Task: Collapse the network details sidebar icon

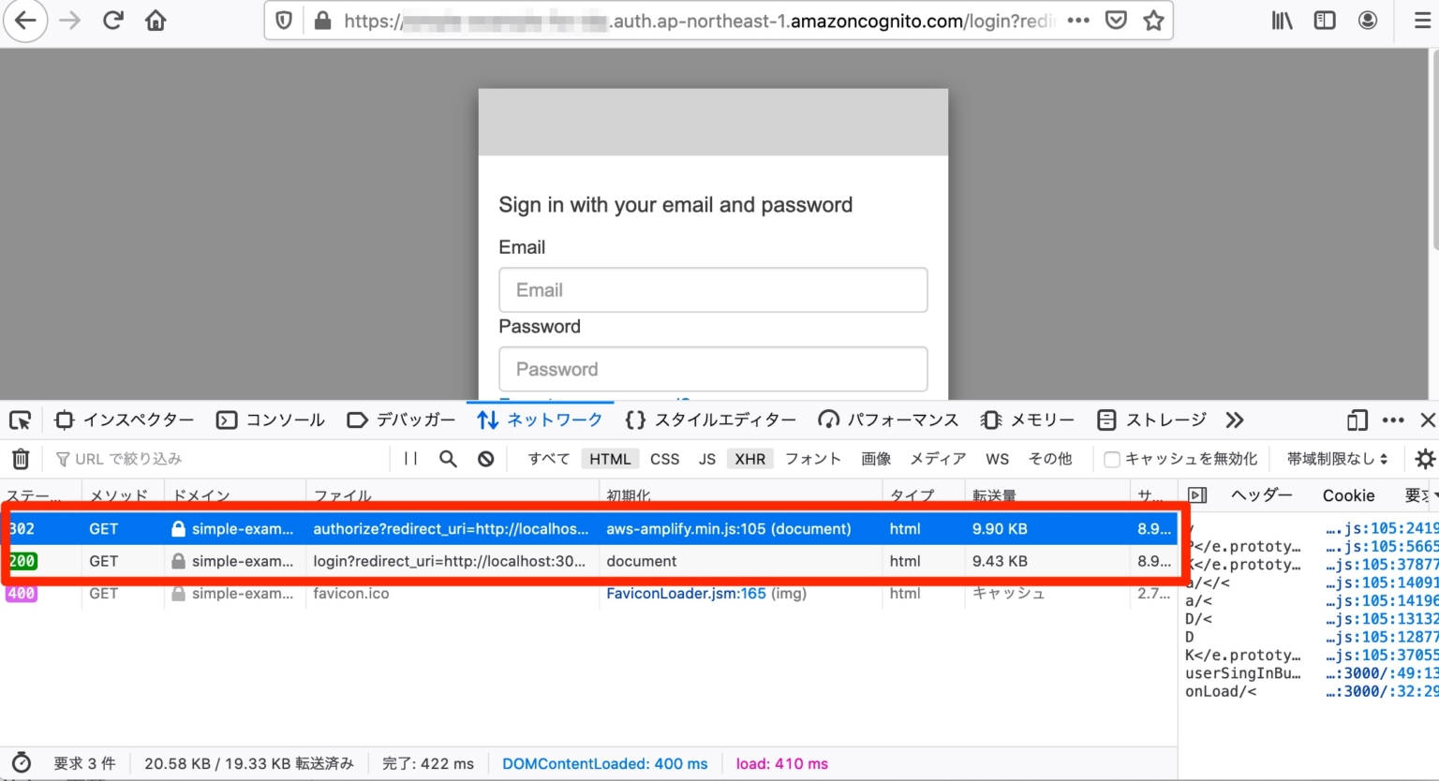Action: 1198,495
